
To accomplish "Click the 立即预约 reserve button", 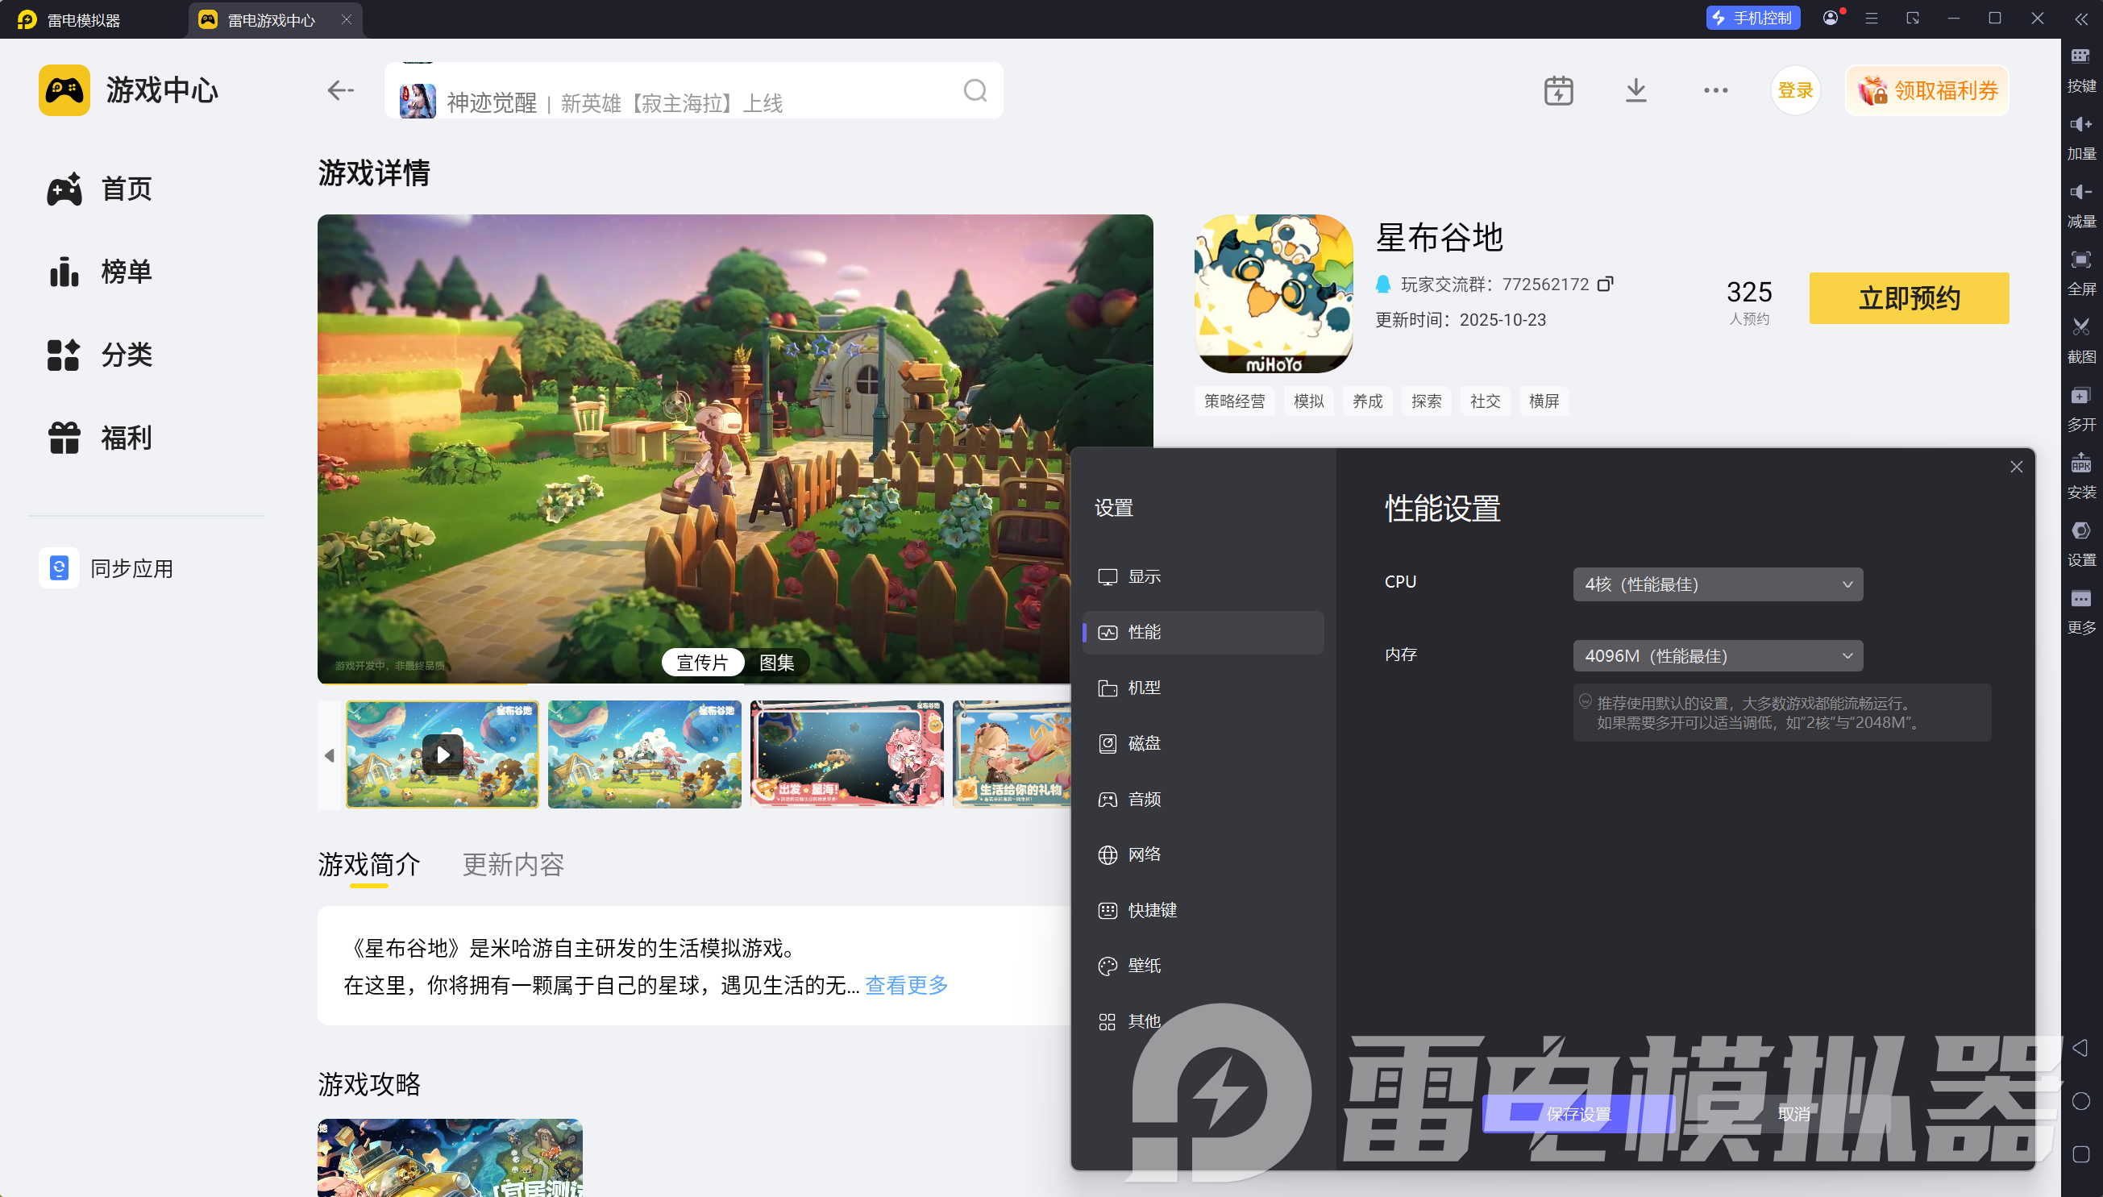I will (x=1908, y=297).
